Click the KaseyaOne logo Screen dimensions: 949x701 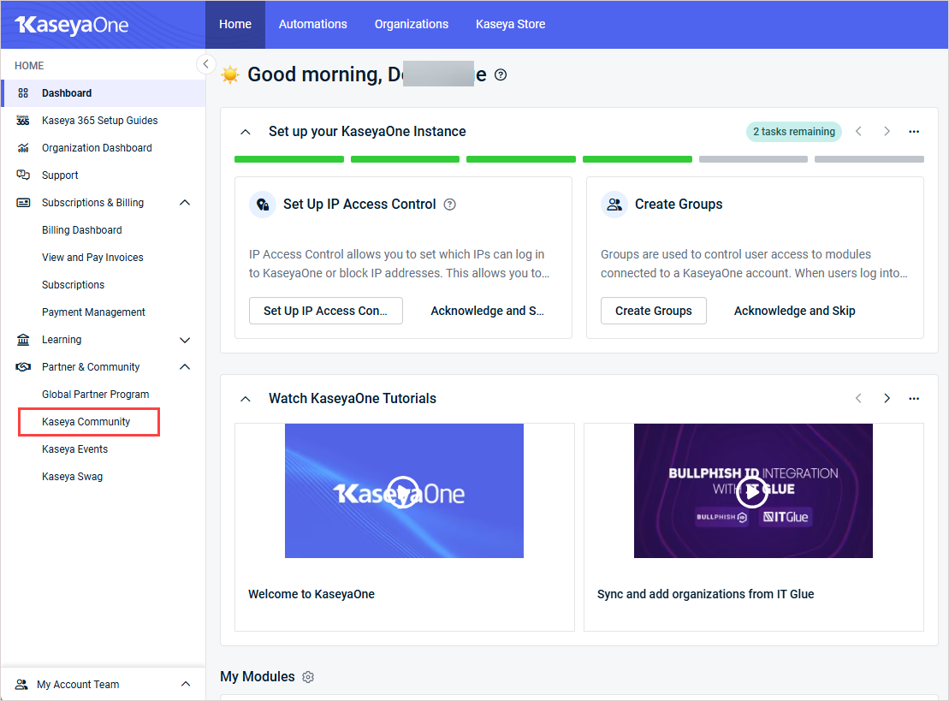tap(72, 25)
